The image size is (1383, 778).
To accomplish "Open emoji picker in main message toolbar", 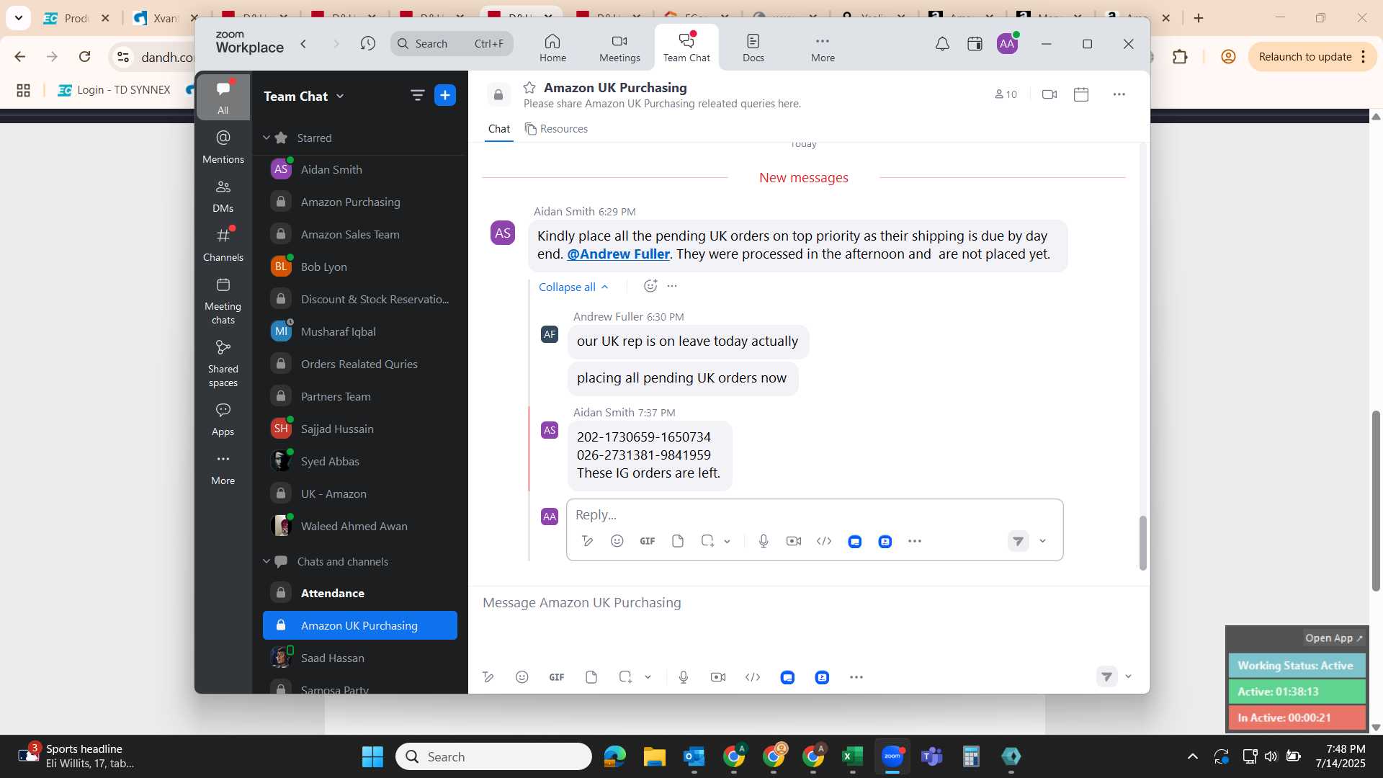I will [522, 677].
